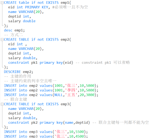Image resolution: width=155 pixels, height=138 pixels.
Task: Click 'name VARCHAR(20),' in emp3 definition
Action: click(x=26, y=109)
